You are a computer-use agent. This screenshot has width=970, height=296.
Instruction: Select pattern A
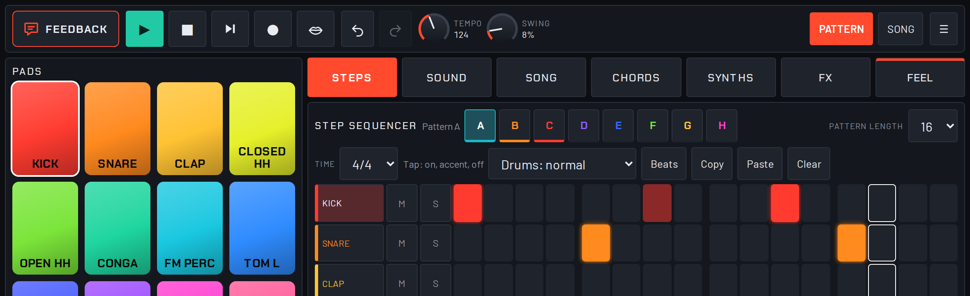(x=480, y=126)
